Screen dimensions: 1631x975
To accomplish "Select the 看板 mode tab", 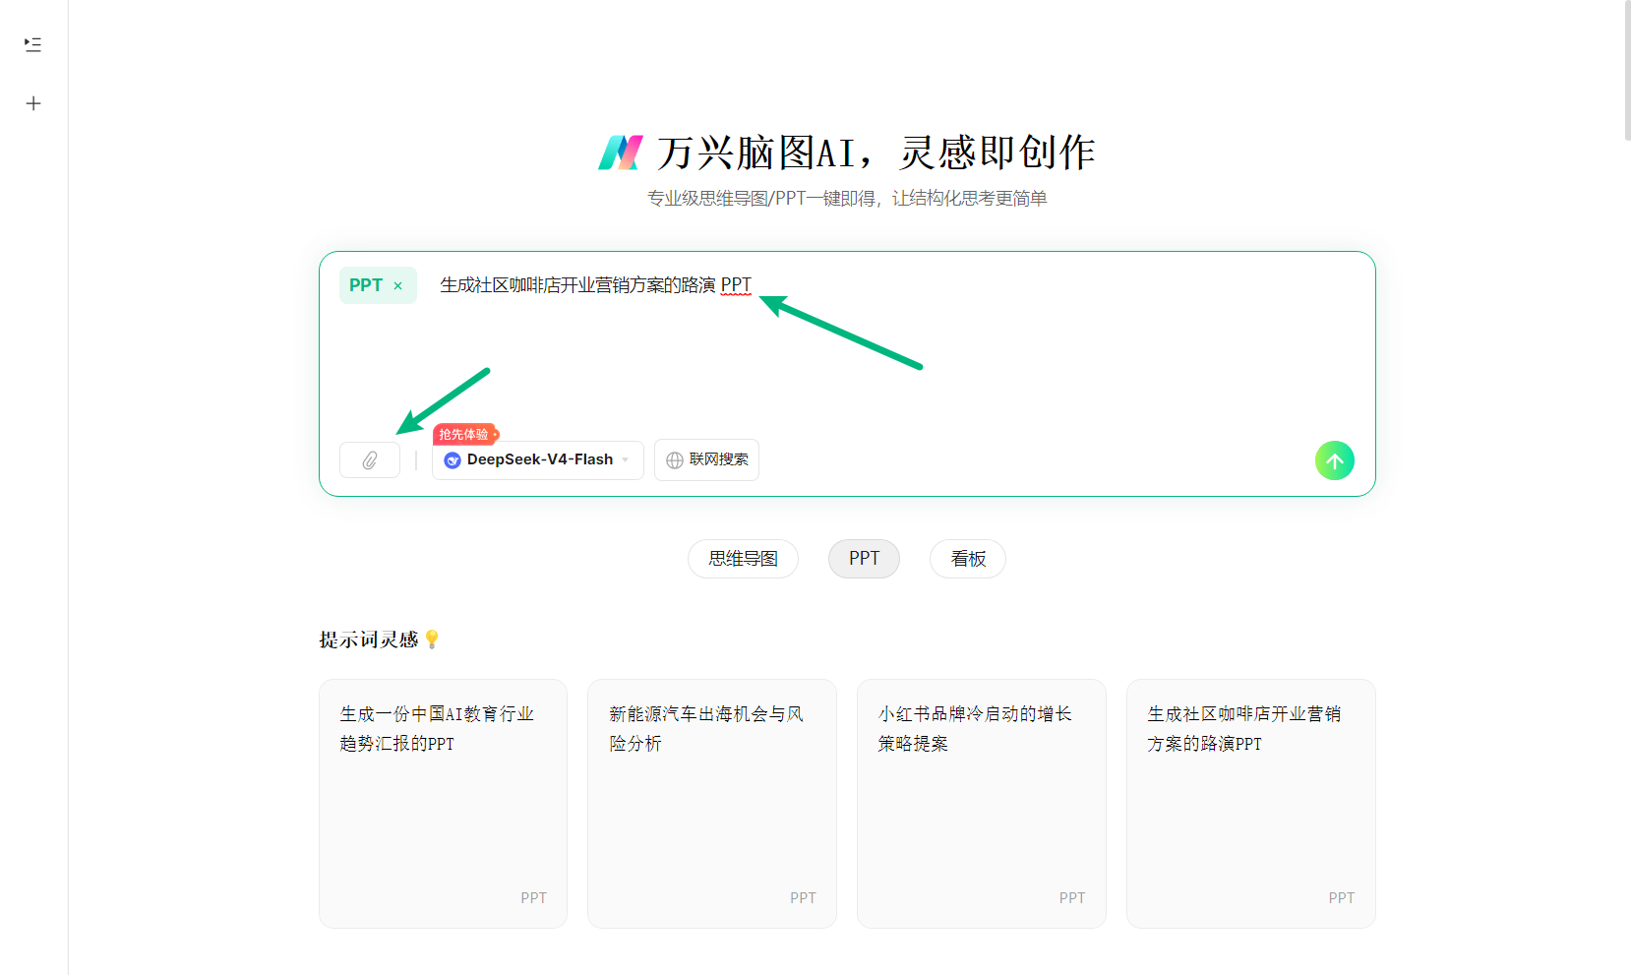I will 968,559.
